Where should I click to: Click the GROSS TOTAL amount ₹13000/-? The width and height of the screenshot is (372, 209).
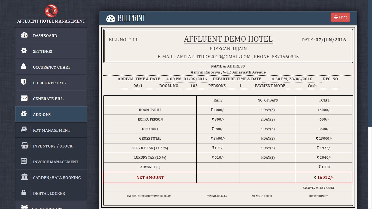(324, 139)
